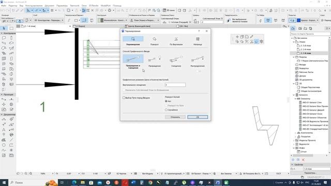This screenshot has height=186, width=331.
Task: Confirm the dialog with OK
Action: [198, 117]
